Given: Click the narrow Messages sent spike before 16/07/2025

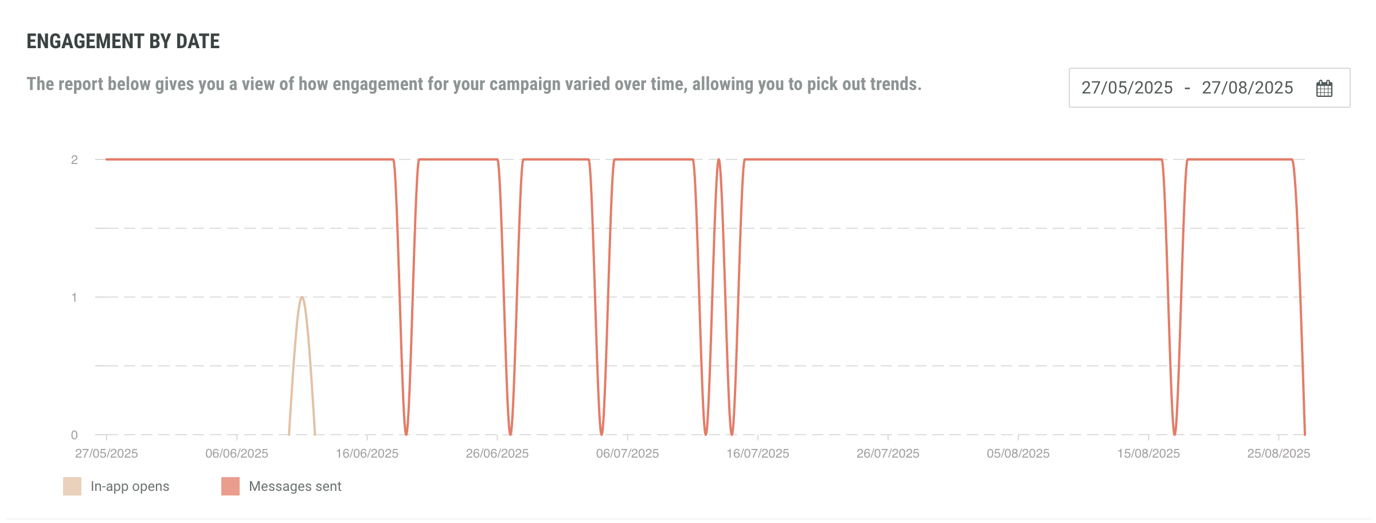Looking at the screenshot, I should [719, 161].
